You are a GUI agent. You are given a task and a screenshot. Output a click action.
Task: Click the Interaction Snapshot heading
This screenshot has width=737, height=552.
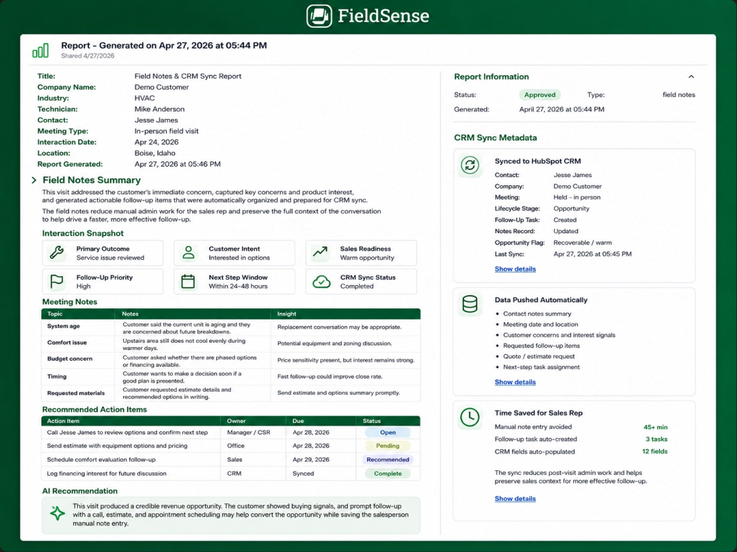click(x=82, y=233)
